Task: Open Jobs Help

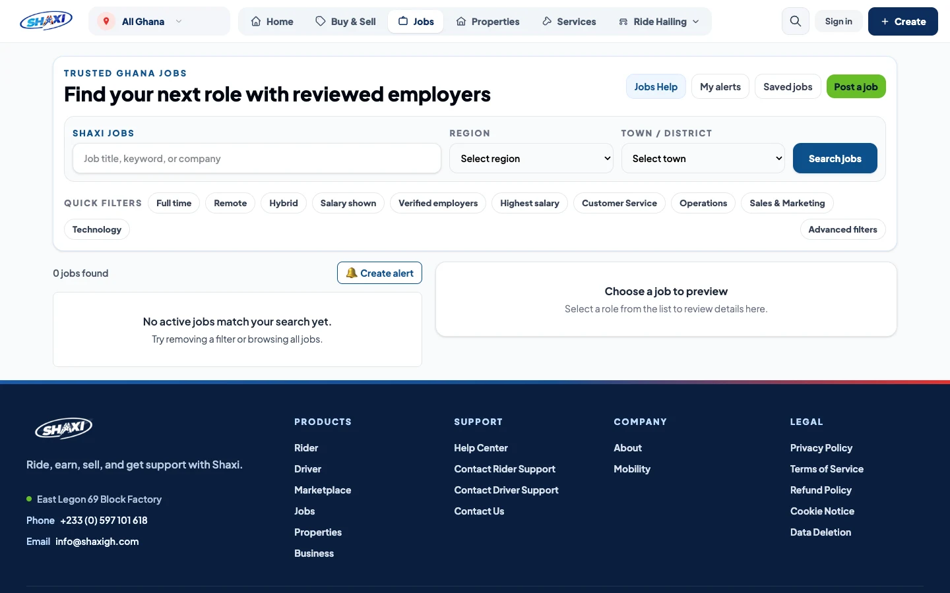Action: [x=656, y=86]
